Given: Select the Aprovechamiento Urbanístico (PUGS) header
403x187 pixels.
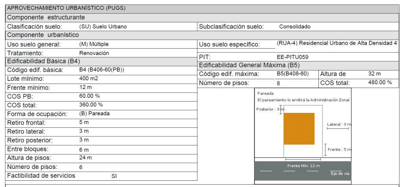Looking at the screenshot, I should tap(202, 9).
